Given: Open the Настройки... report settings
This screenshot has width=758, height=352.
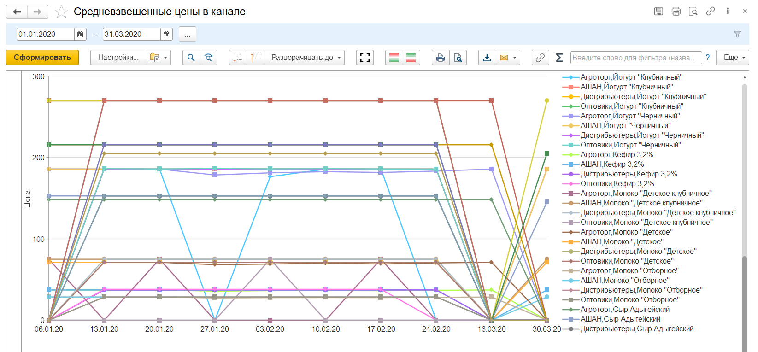Looking at the screenshot, I should (x=118, y=58).
